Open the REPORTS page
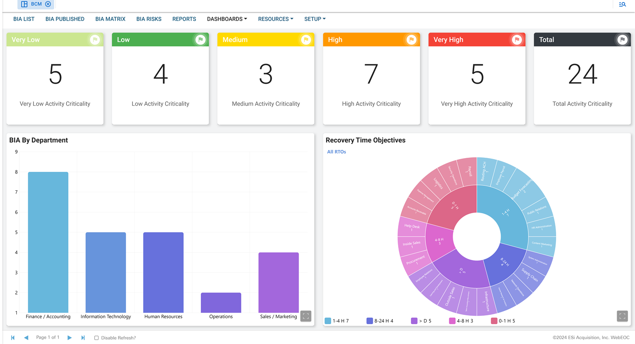This screenshot has width=635, height=344. (184, 19)
